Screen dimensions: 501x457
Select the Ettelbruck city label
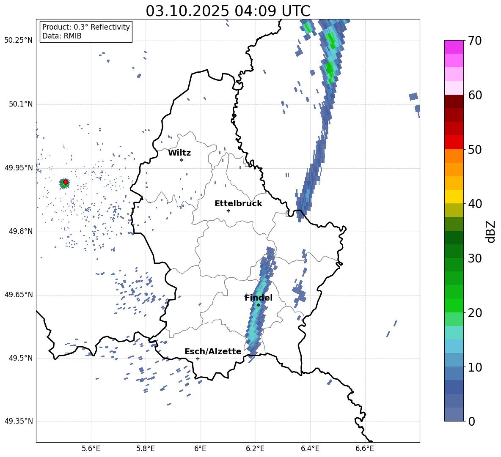click(238, 204)
